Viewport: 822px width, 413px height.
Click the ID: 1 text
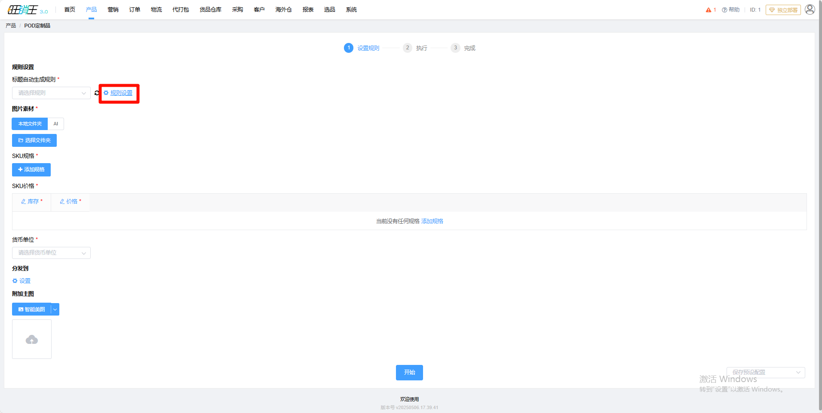(x=755, y=10)
